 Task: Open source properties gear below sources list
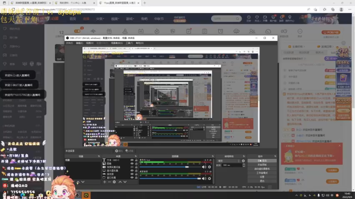tap(114, 182)
